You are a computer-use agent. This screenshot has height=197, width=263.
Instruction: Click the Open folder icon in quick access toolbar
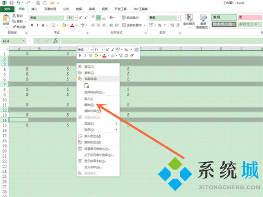(52, 3)
